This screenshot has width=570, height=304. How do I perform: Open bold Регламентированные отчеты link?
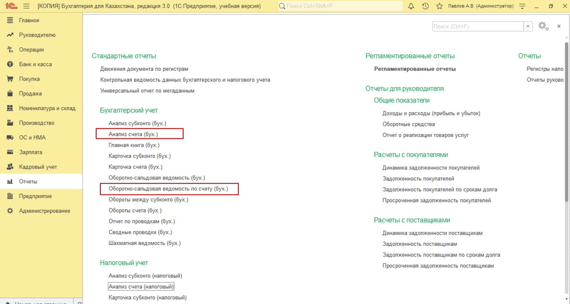[x=415, y=69]
